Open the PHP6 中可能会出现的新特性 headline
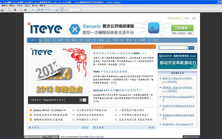Image resolution: width=222 pixels, height=139 pixels. tap(110, 72)
